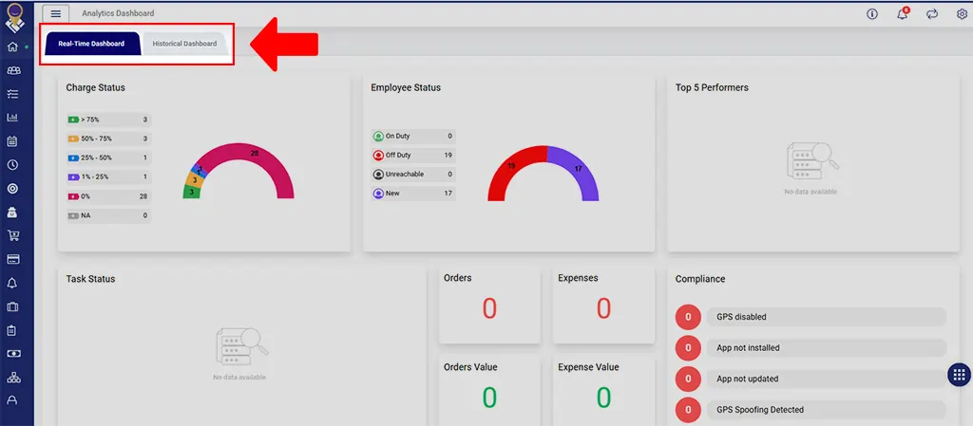
Task: Click the red 19 segment of employee chart
Action: pos(510,166)
